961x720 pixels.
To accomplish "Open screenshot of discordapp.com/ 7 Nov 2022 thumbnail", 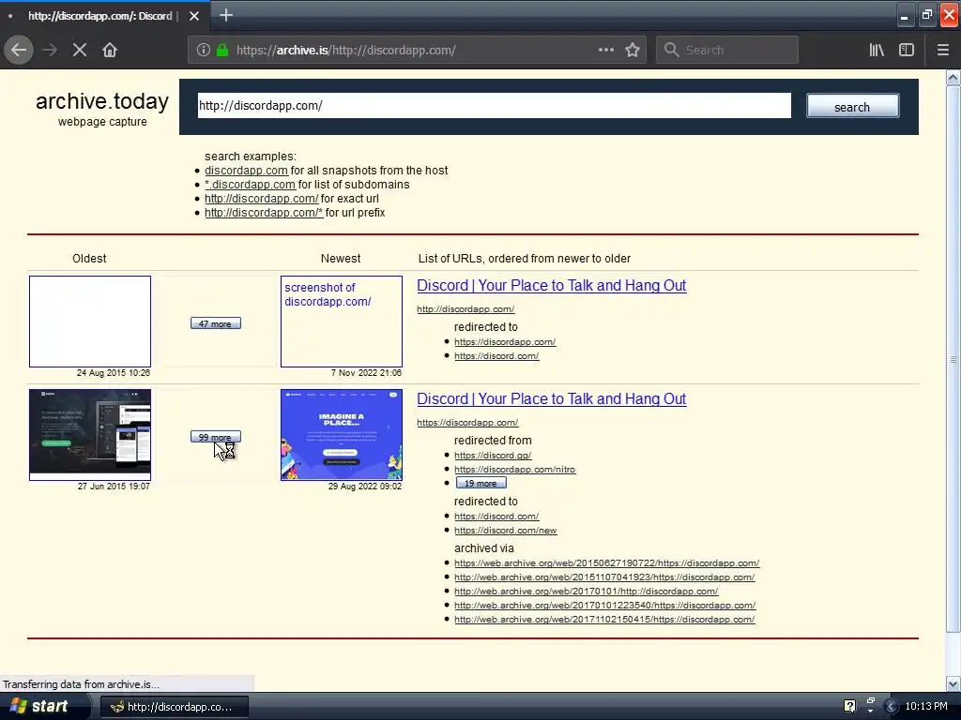I will (342, 322).
